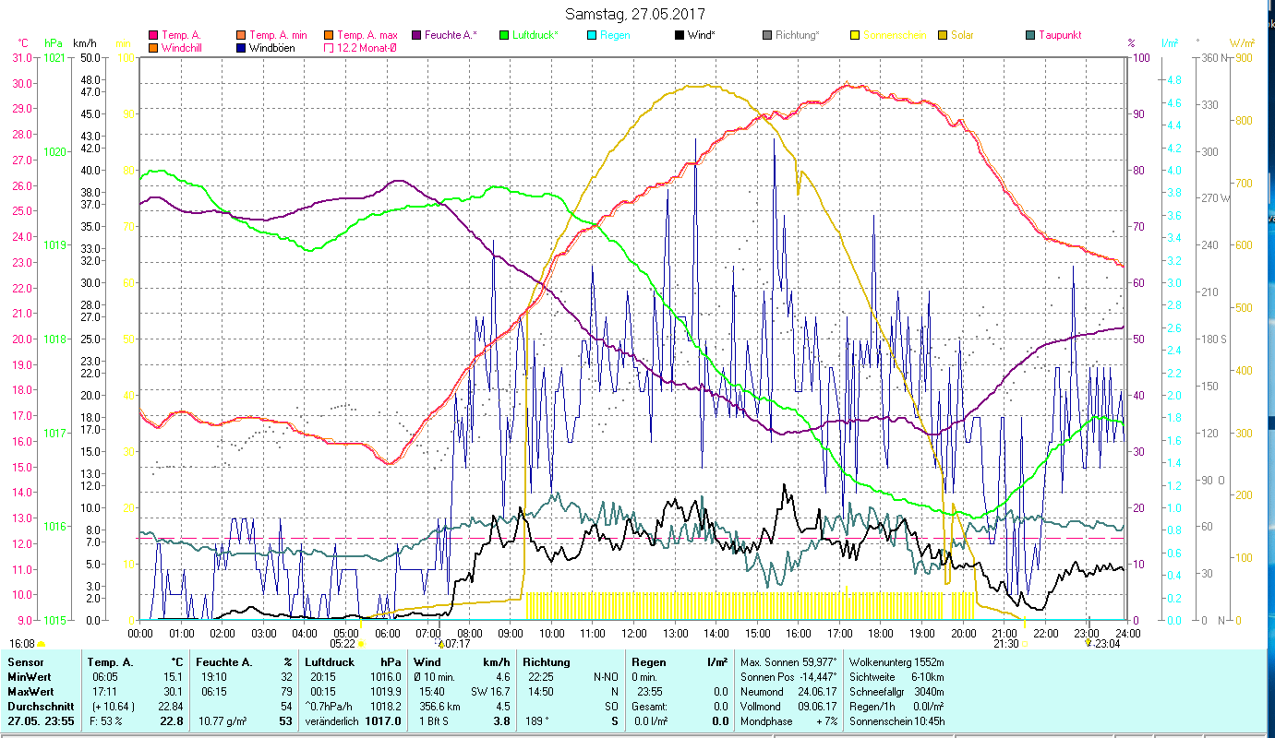This screenshot has width=1275, height=738.
Task: Click the moonset marker at 23:04
Action: (1089, 643)
